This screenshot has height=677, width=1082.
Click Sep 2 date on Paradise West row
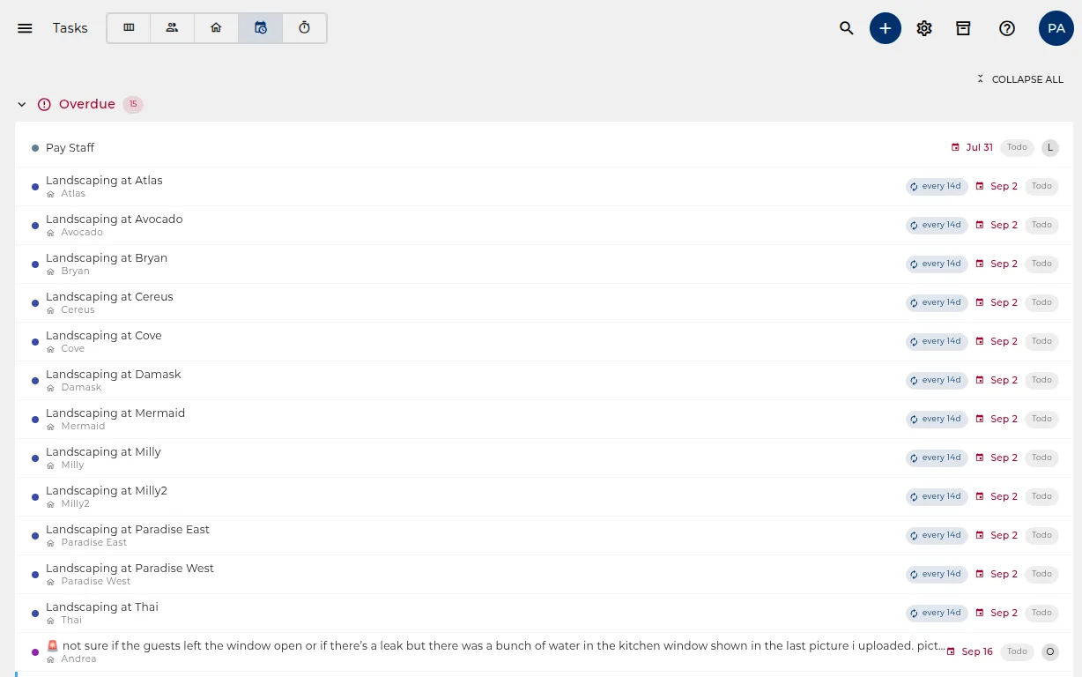997,574
